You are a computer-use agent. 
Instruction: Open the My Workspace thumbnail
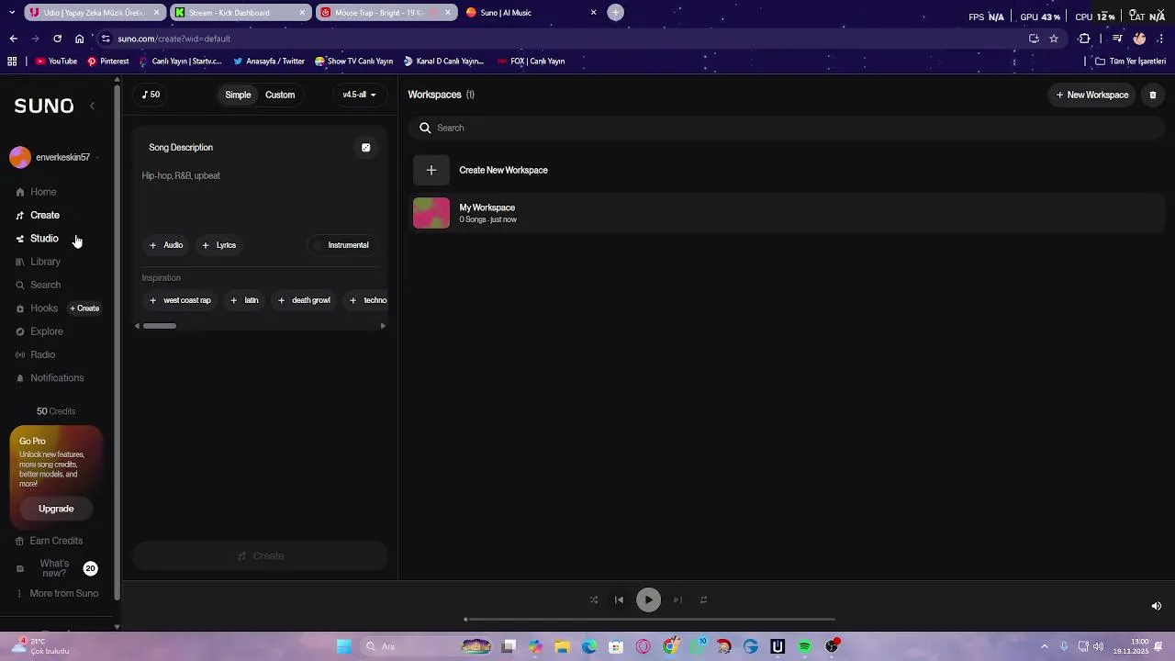point(431,213)
